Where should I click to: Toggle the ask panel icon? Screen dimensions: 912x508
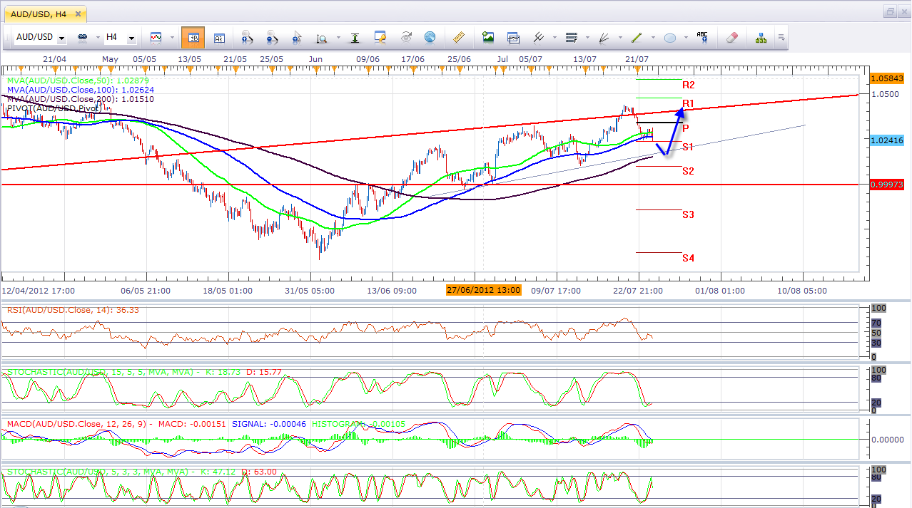coord(219,37)
